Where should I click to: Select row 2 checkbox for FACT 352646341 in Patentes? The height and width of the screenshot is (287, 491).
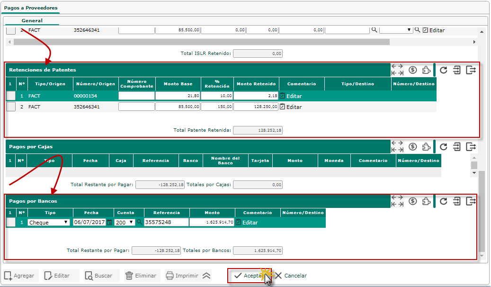point(10,107)
